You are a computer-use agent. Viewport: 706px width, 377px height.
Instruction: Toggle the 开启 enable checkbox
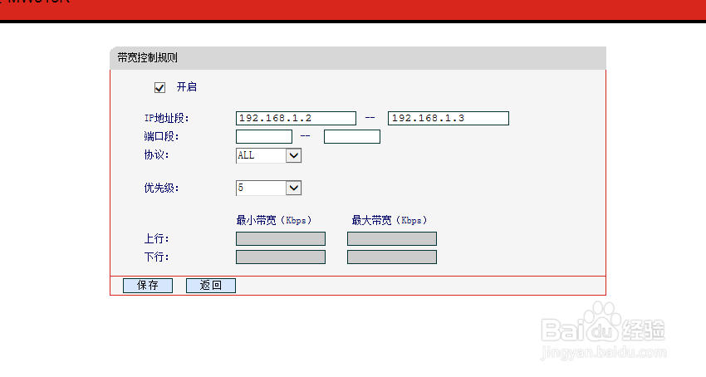click(x=159, y=87)
